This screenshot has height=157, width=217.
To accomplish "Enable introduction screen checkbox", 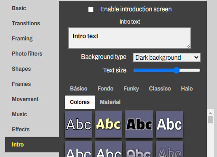I will click(91, 10).
